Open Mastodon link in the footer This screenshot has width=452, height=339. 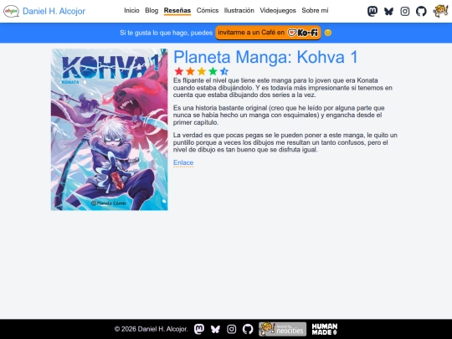pos(199,329)
